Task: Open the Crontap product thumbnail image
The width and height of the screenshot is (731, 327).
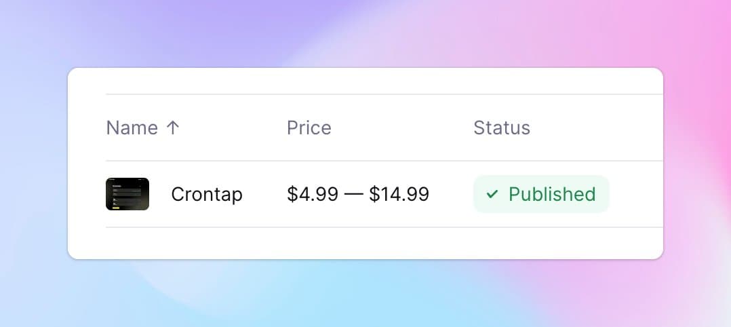Action: coord(127,194)
